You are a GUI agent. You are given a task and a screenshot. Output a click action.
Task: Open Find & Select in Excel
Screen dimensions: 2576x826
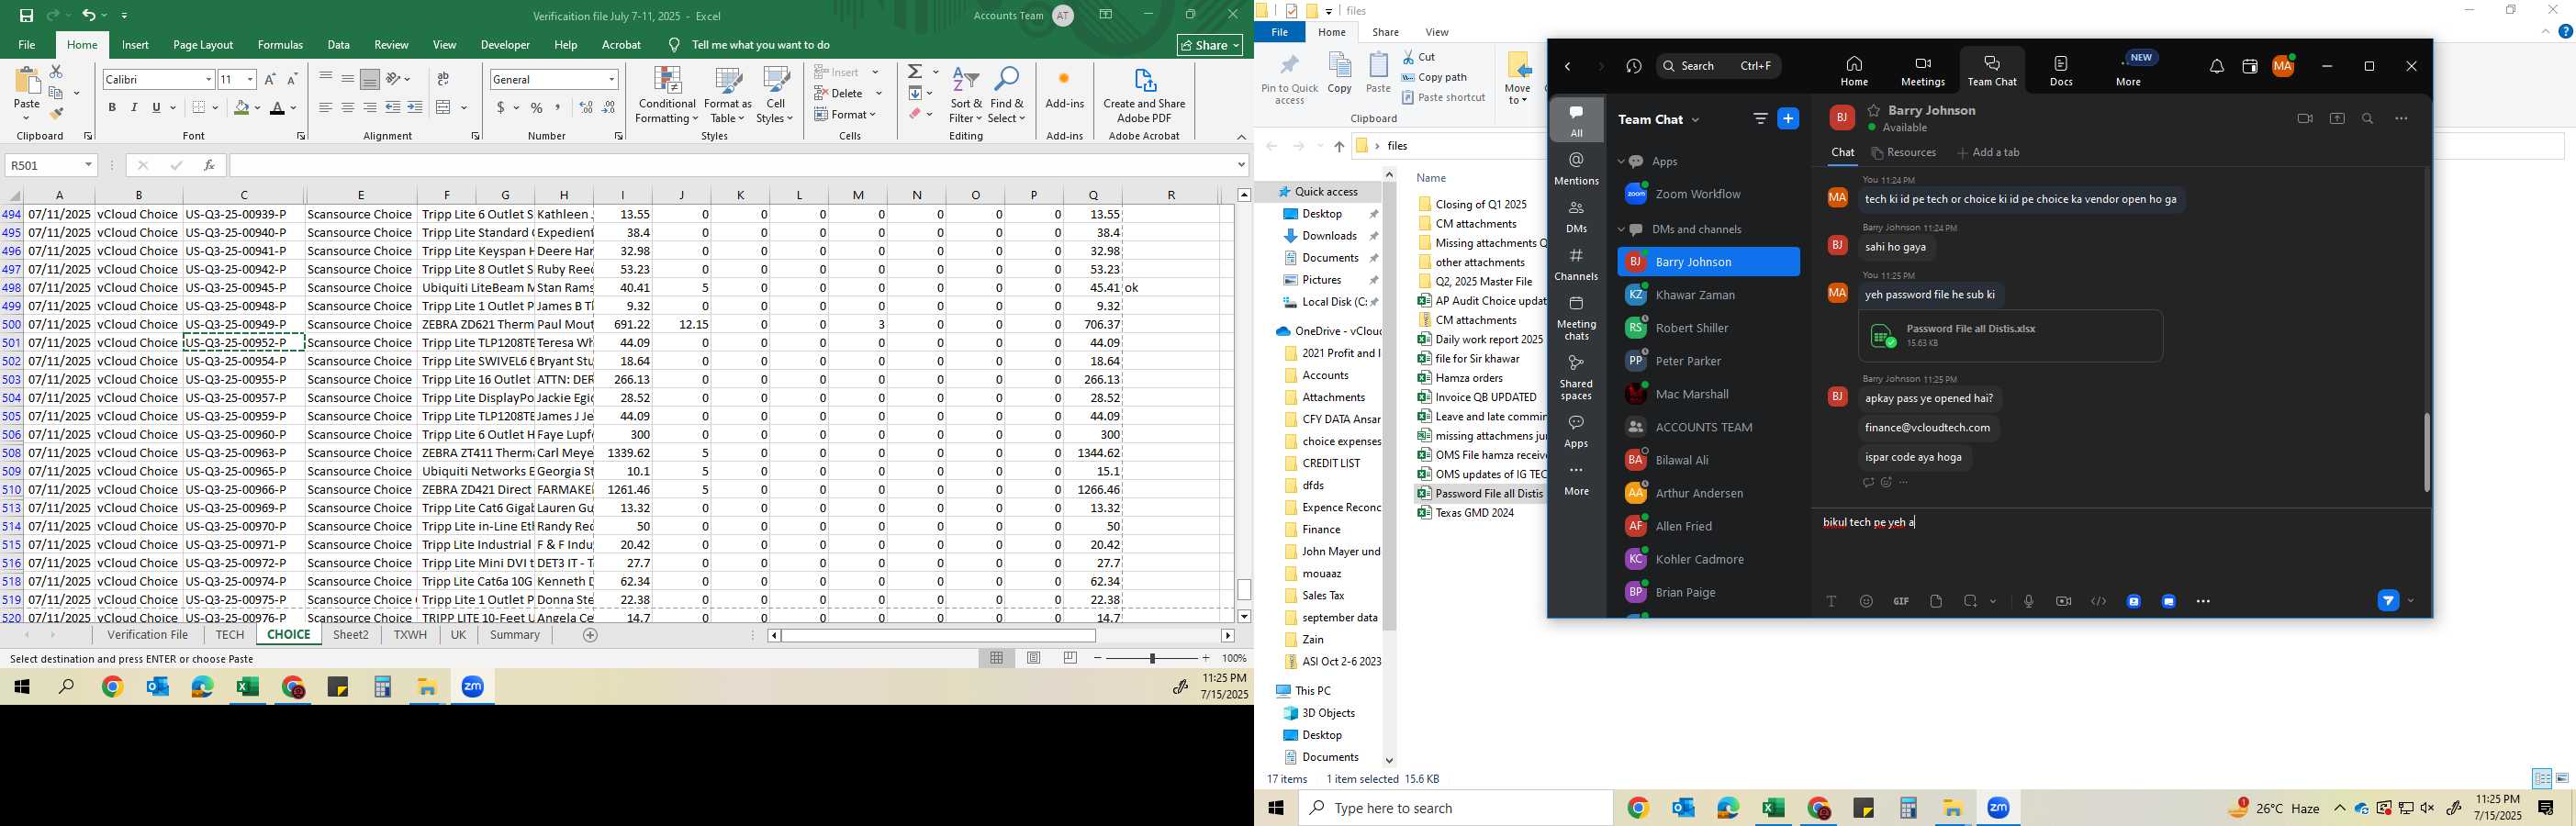(1007, 95)
